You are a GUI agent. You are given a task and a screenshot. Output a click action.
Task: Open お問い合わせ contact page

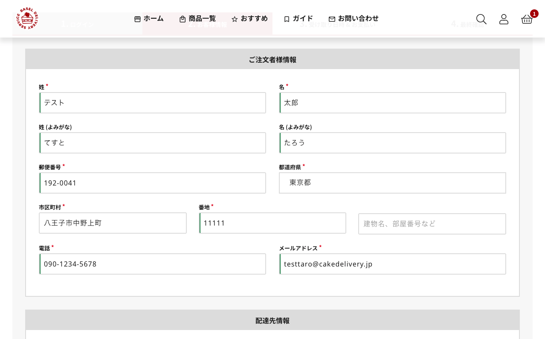354,19
